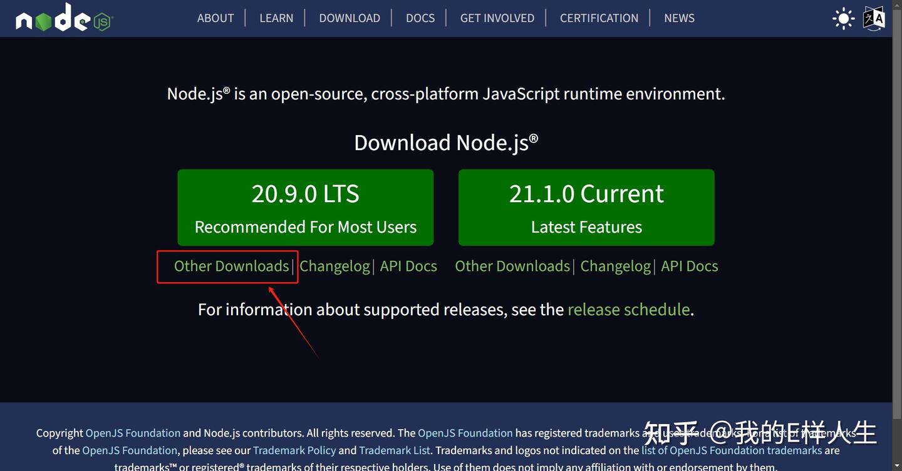Open the DOCS menu
The width and height of the screenshot is (902, 471).
click(420, 18)
